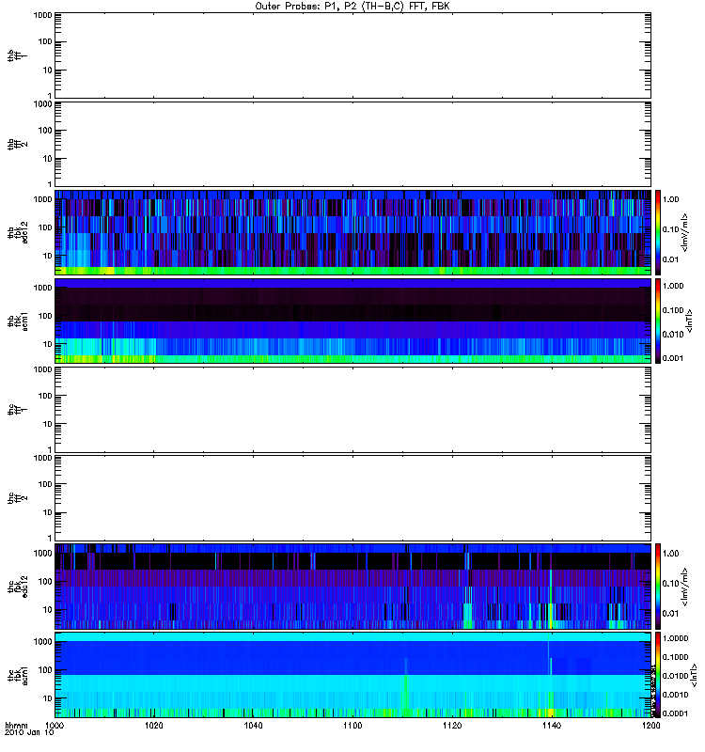Click the plot title 'Outer Probes: P1, P2 (TH-B,C) FFT, FBK'

point(352,7)
